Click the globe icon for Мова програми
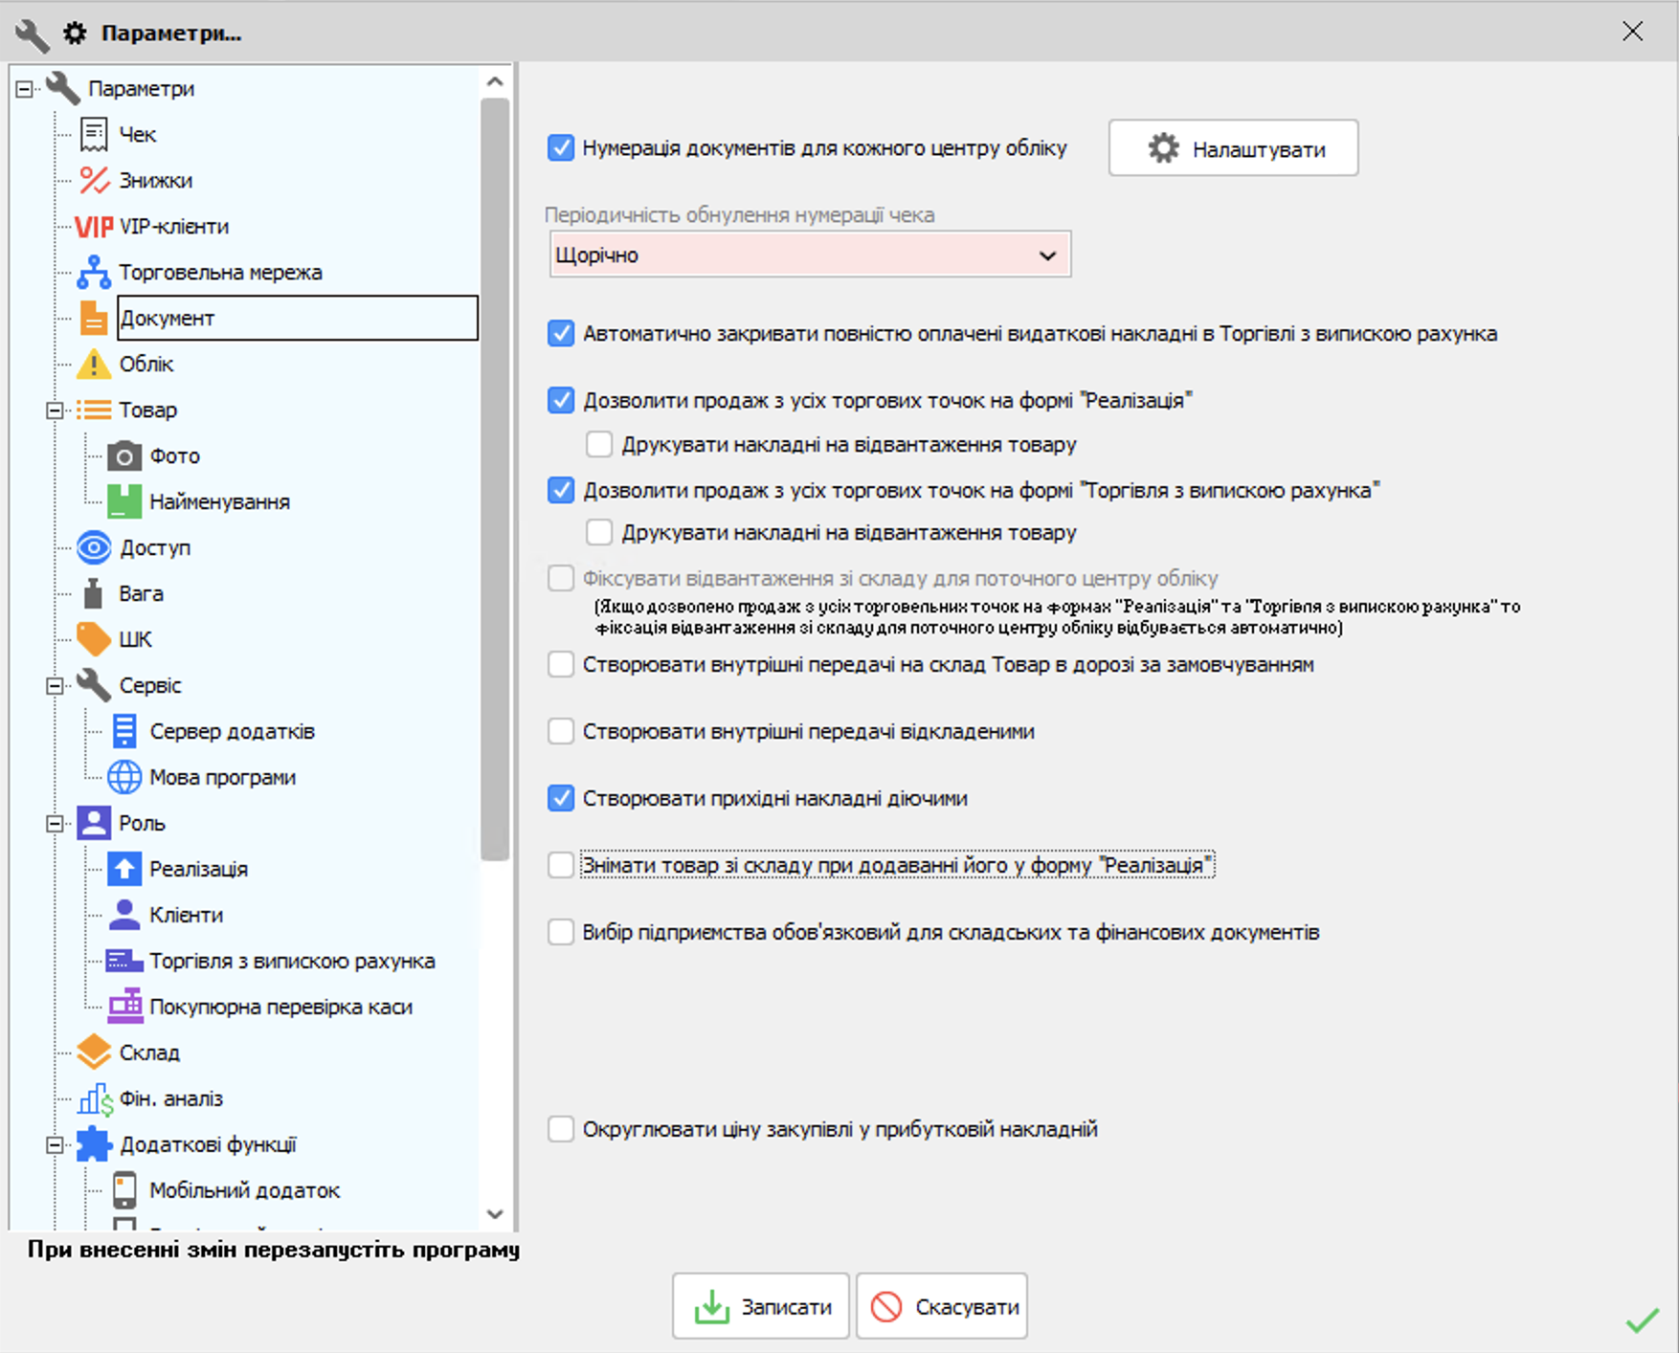 (x=124, y=778)
